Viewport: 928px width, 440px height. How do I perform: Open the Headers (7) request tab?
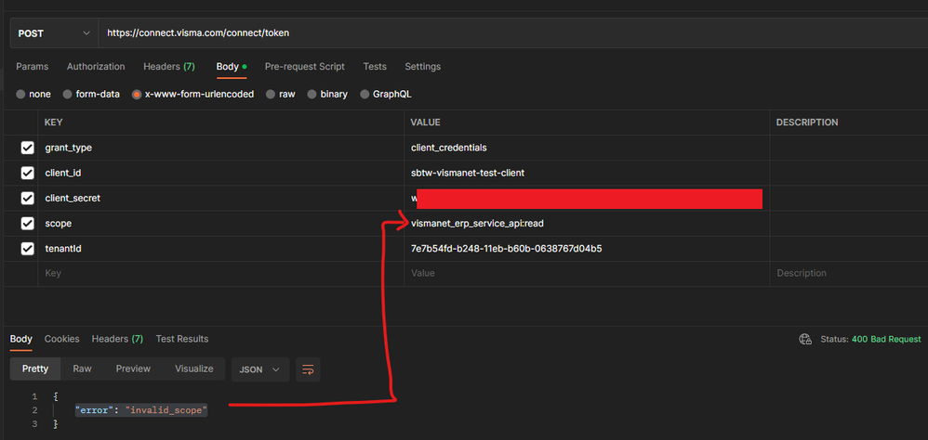169,67
